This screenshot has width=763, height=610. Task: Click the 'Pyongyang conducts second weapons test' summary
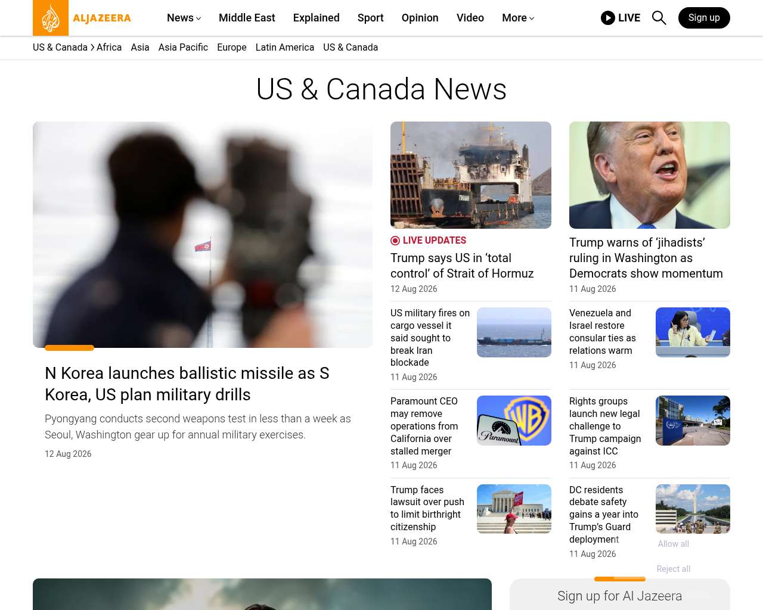(198, 427)
